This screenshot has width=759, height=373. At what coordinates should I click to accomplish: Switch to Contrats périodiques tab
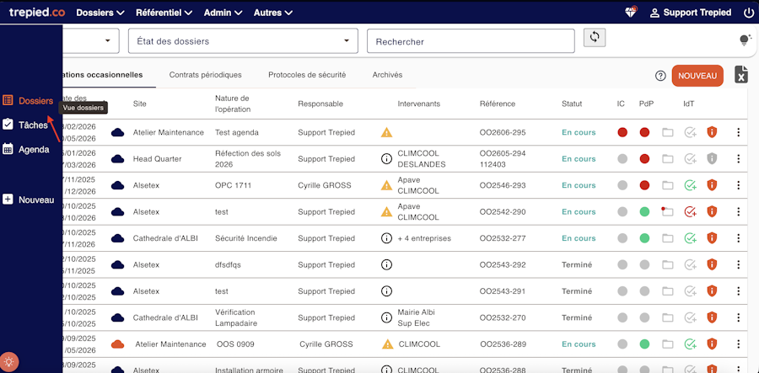pos(205,75)
